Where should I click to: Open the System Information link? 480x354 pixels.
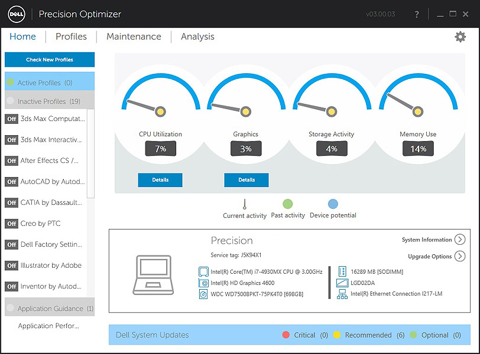[x=427, y=240]
